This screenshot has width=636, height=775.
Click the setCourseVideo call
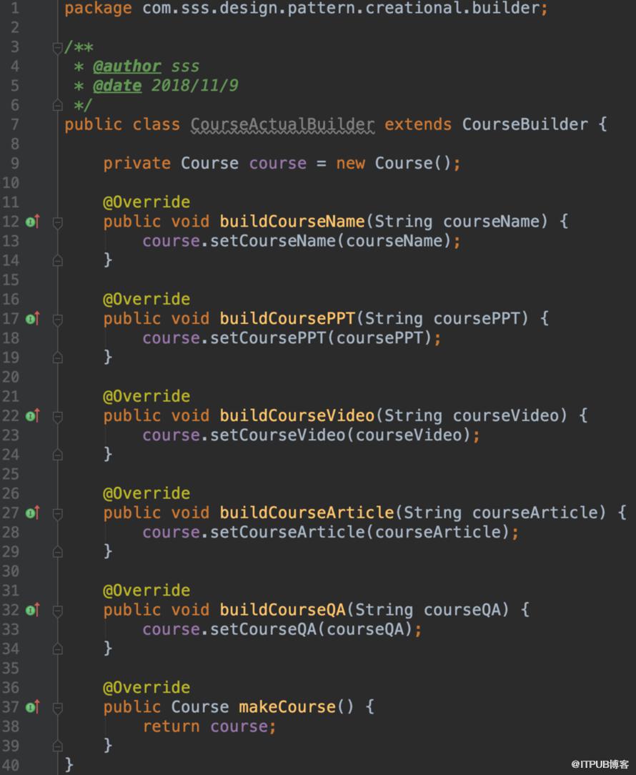coord(278,435)
